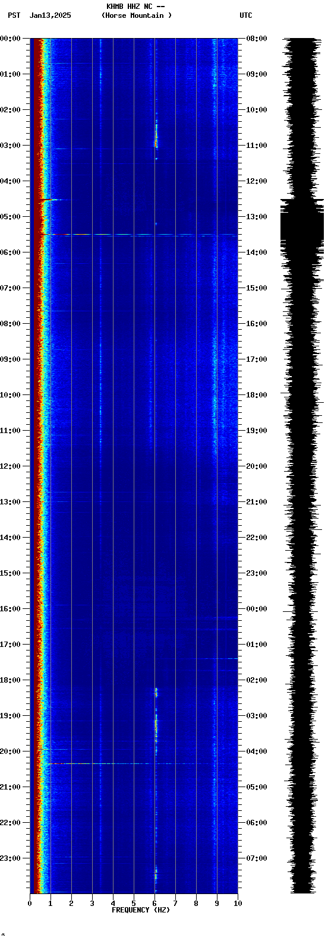Image resolution: width=328 pixels, height=941 pixels.
Task: Click the "07:00" label on the UTC axis
Action: [x=257, y=858]
